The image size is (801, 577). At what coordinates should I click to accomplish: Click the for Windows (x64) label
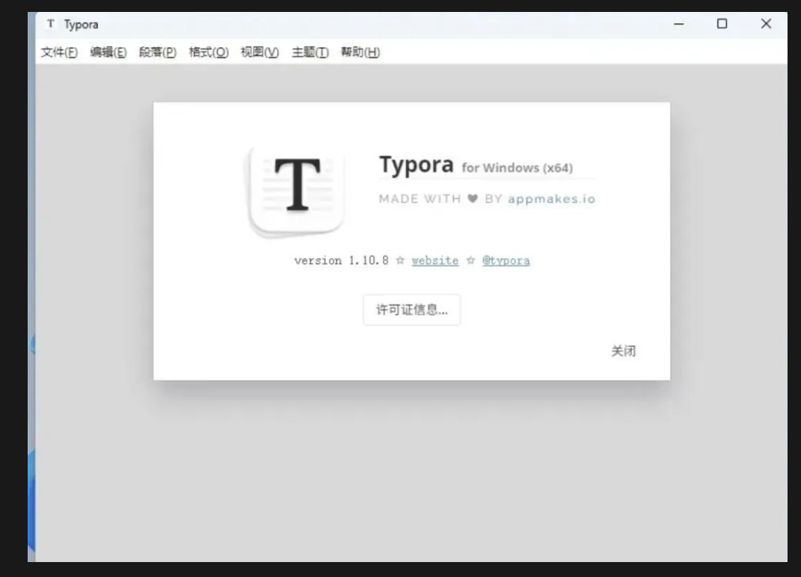tap(518, 167)
